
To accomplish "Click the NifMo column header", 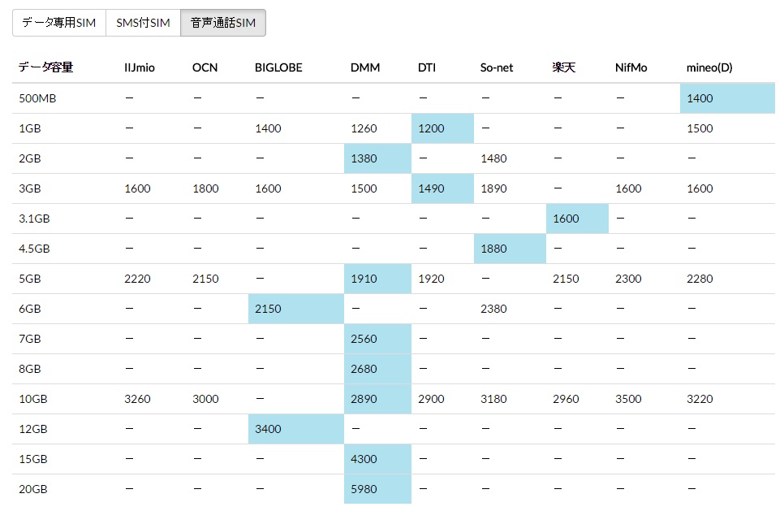I will click(631, 67).
